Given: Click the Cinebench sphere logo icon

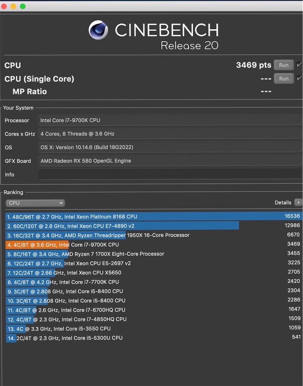Looking at the screenshot, I should [x=98, y=30].
